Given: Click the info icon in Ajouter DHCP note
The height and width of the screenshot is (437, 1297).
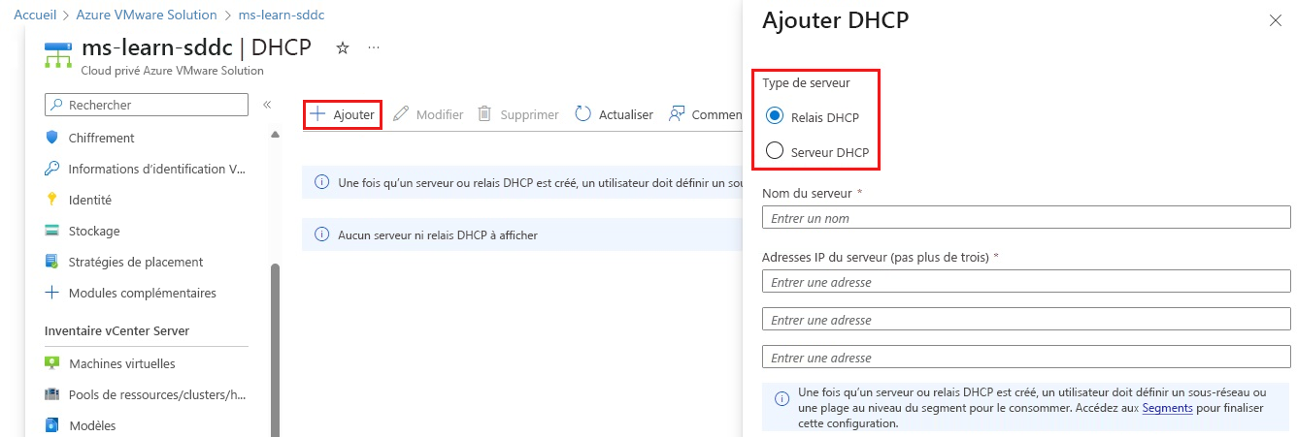Looking at the screenshot, I should pyautogui.click(x=782, y=398).
